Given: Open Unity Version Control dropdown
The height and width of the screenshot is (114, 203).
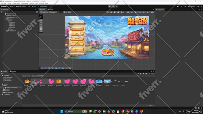Looking at the screenshot, I should click(44, 7).
